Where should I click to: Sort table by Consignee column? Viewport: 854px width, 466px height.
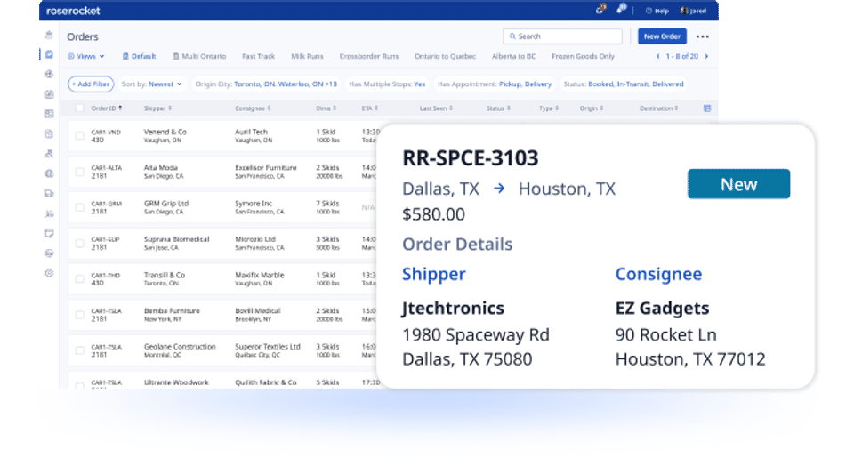253,108
